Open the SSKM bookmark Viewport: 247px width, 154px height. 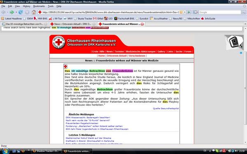tap(28, 18)
